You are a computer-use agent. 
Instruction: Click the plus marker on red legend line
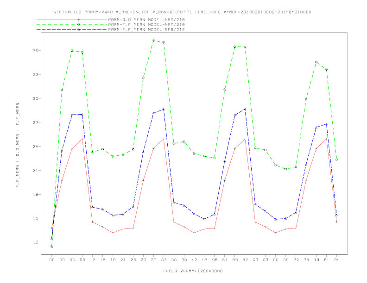tap(79, 19)
